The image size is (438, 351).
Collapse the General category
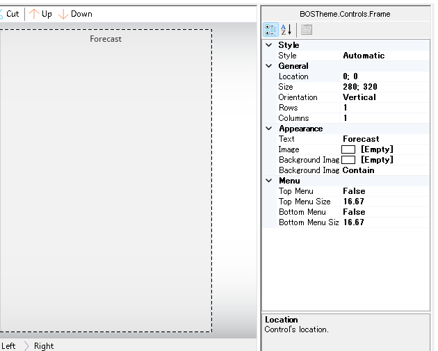point(269,66)
